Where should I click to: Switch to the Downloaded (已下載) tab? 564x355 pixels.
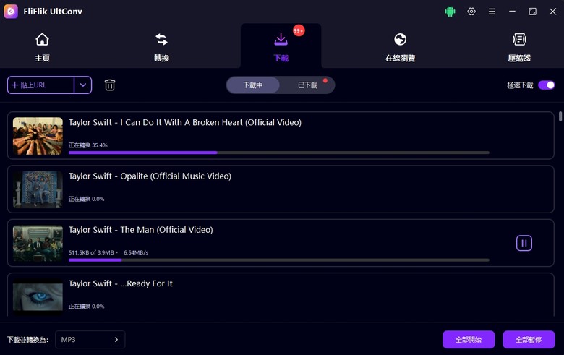[x=307, y=85]
